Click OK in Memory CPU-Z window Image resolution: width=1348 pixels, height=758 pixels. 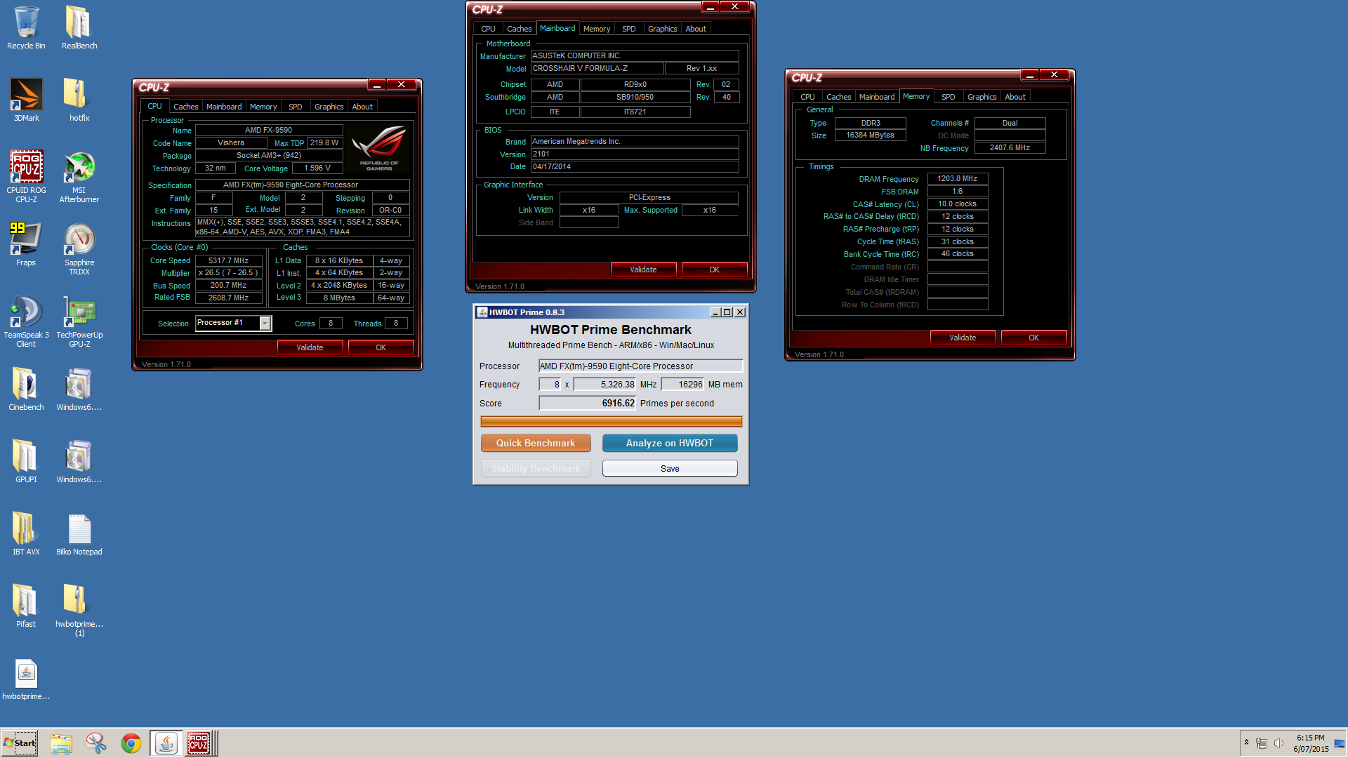coord(1033,338)
